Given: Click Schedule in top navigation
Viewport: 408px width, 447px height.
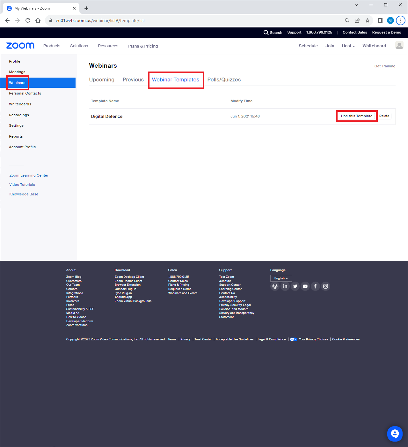Looking at the screenshot, I should [308, 46].
